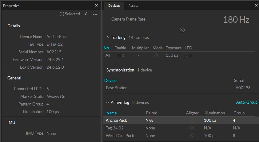The image size is (259, 142).
Task: Click the Aligned icon for AnchorPuck
Action: (x=192, y=121)
